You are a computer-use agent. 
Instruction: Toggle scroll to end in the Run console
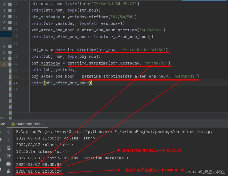coord(8,156)
